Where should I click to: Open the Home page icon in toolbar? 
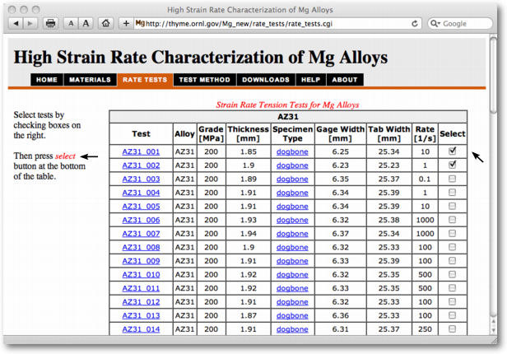click(x=106, y=24)
